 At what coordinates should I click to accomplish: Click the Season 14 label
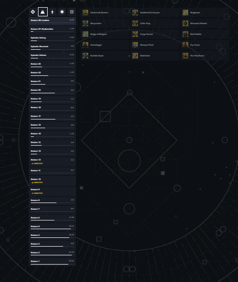[x=36, y=142]
